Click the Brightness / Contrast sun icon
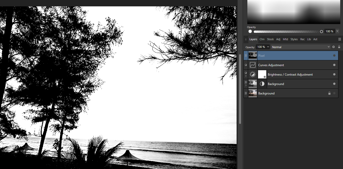The height and width of the screenshot is (169, 343). (x=253, y=74)
